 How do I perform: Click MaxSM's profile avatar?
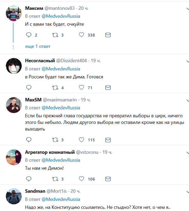[x=13, y=105]
